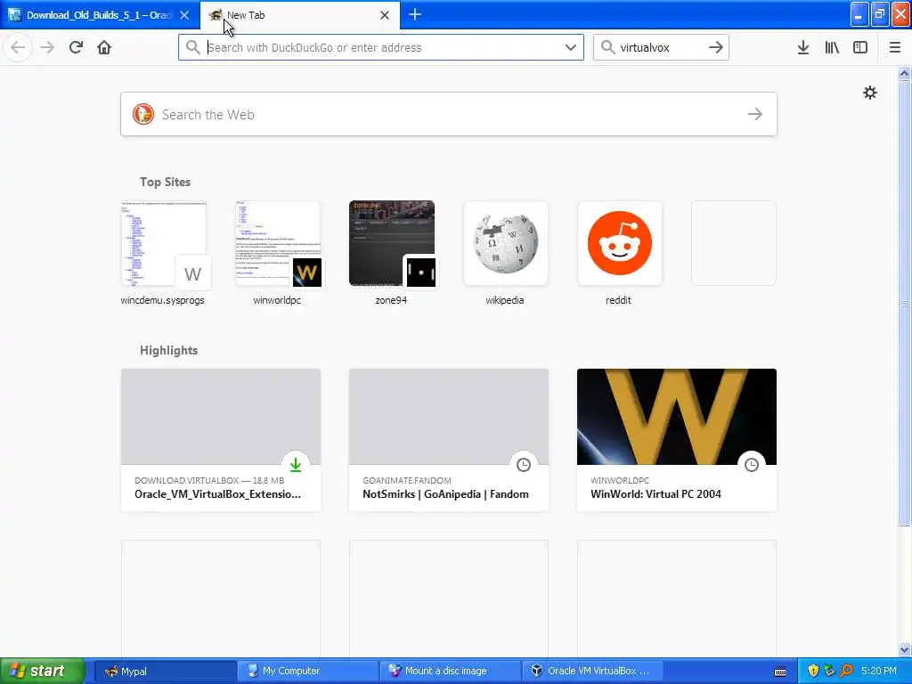The width and height of the screenshot is (912, 684).
Task: Open the hamburger application menu
Action: (x=894, y=47)
